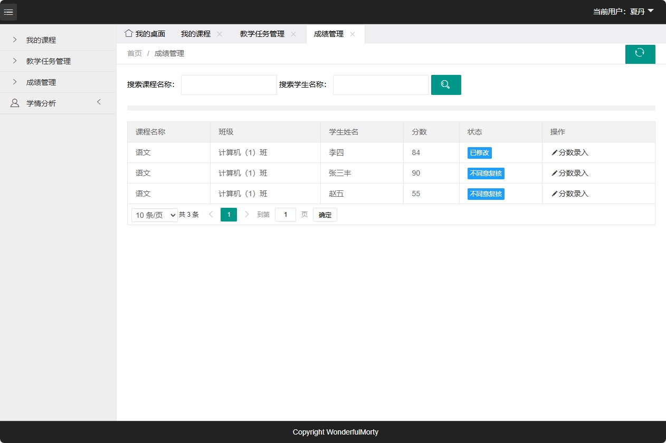Click the hamburger menu icon at top left
666x443 pixels.
pos(8,12)
